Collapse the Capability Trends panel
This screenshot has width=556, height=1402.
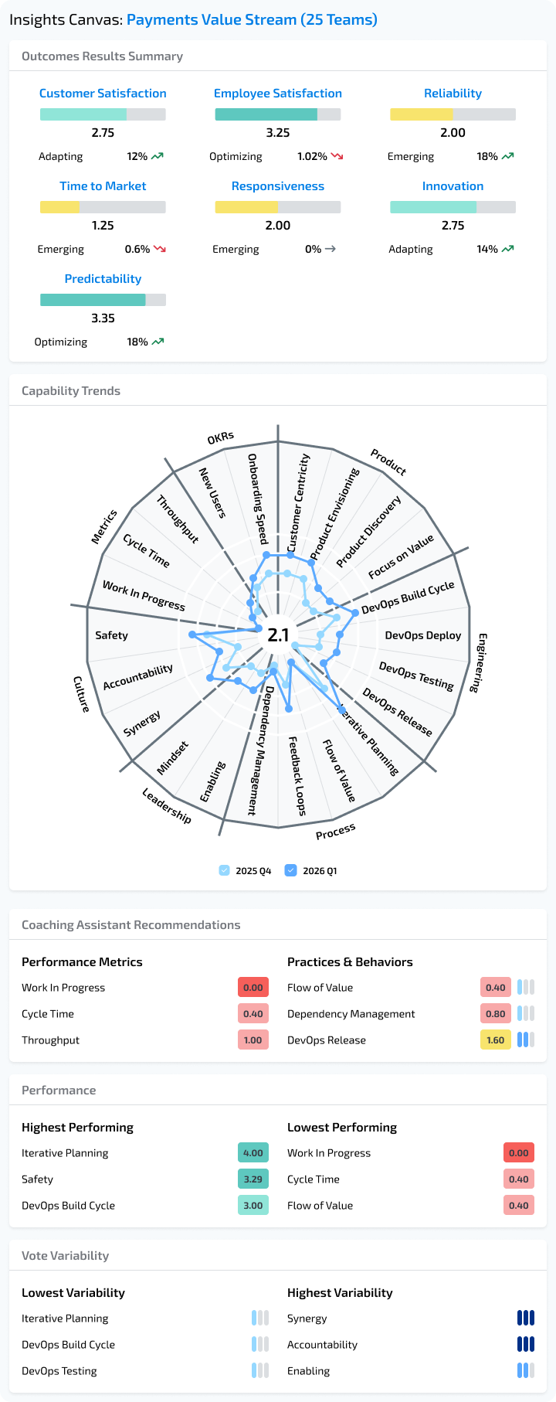71,390
